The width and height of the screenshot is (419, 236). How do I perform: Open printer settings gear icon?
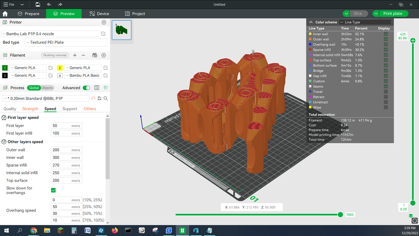click(x=104, y=22)
